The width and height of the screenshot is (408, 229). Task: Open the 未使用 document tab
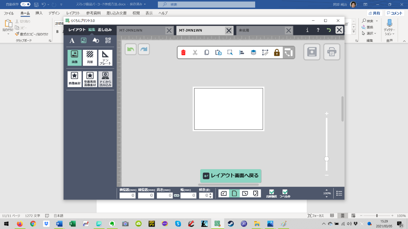coord(261,30)
